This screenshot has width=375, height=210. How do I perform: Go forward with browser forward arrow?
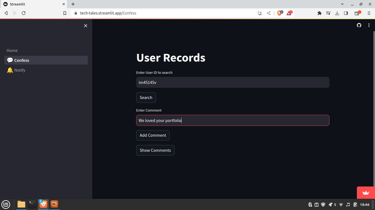point(15,13)
